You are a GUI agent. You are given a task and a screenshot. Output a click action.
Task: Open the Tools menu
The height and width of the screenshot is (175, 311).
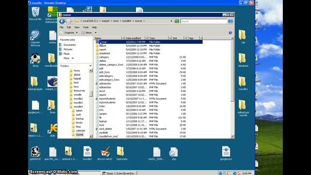(x=86, y=27)
